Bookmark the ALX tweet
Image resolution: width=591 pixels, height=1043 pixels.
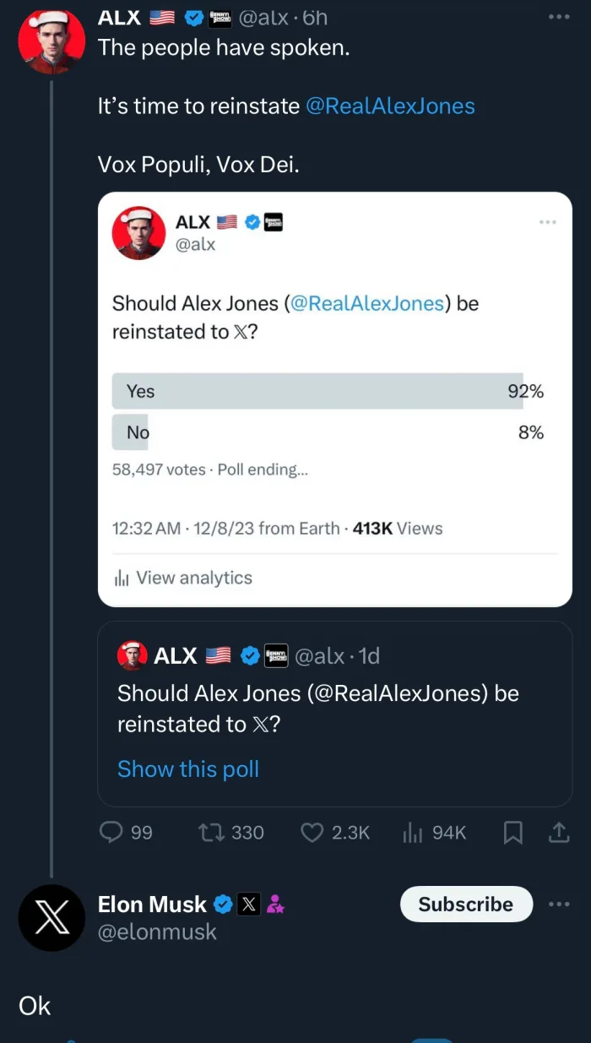point(512,833)
